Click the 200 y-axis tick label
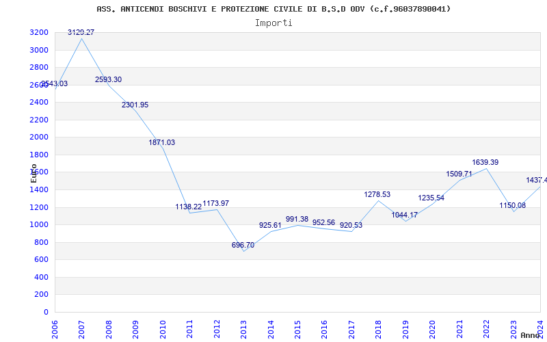 (x=43, y=295)
